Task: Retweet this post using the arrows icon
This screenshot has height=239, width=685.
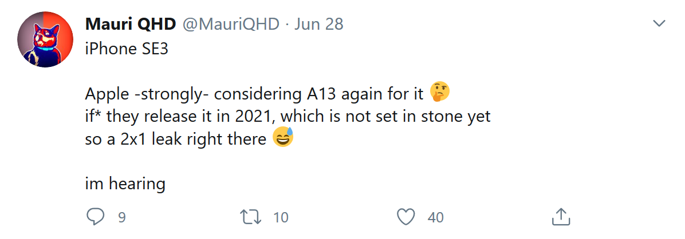Action: (250, 217)
